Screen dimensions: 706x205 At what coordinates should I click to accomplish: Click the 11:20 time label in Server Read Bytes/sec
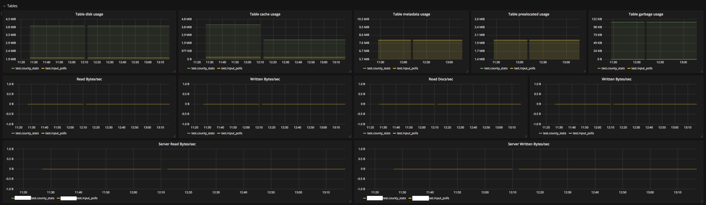point(24,192)
